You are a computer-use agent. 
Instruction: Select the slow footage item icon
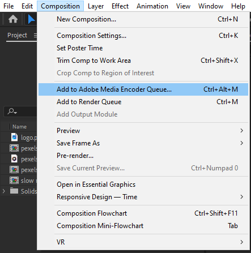click(x=14, y=181)
